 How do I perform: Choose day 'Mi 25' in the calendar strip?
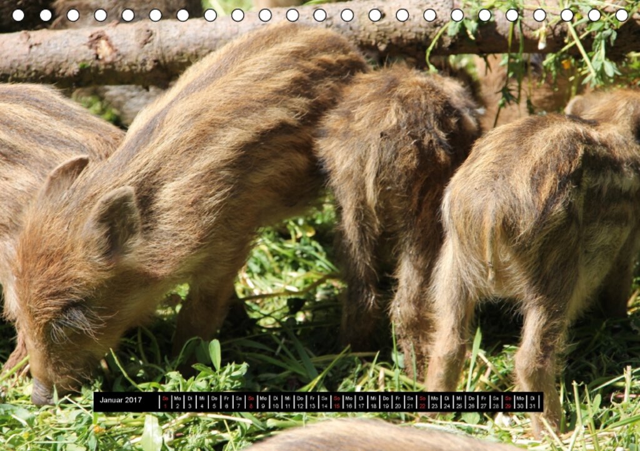pos(459,402)
